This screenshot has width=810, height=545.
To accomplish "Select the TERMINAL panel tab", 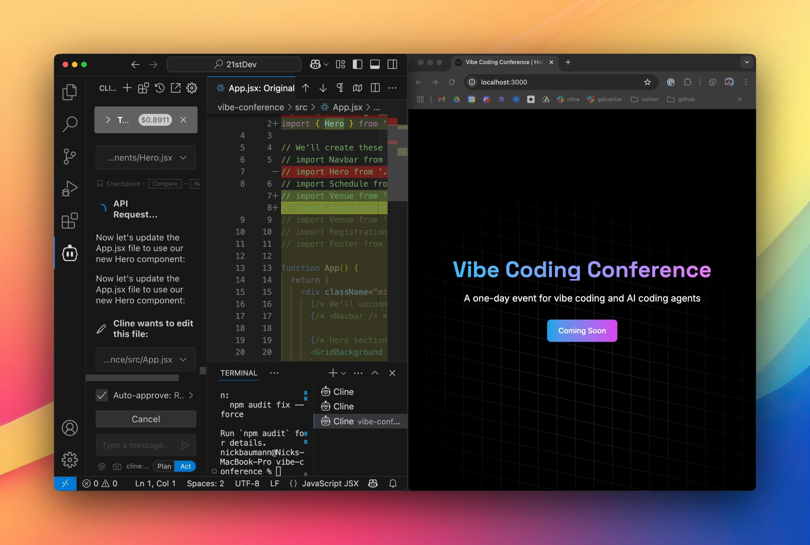I will (239, 373).
